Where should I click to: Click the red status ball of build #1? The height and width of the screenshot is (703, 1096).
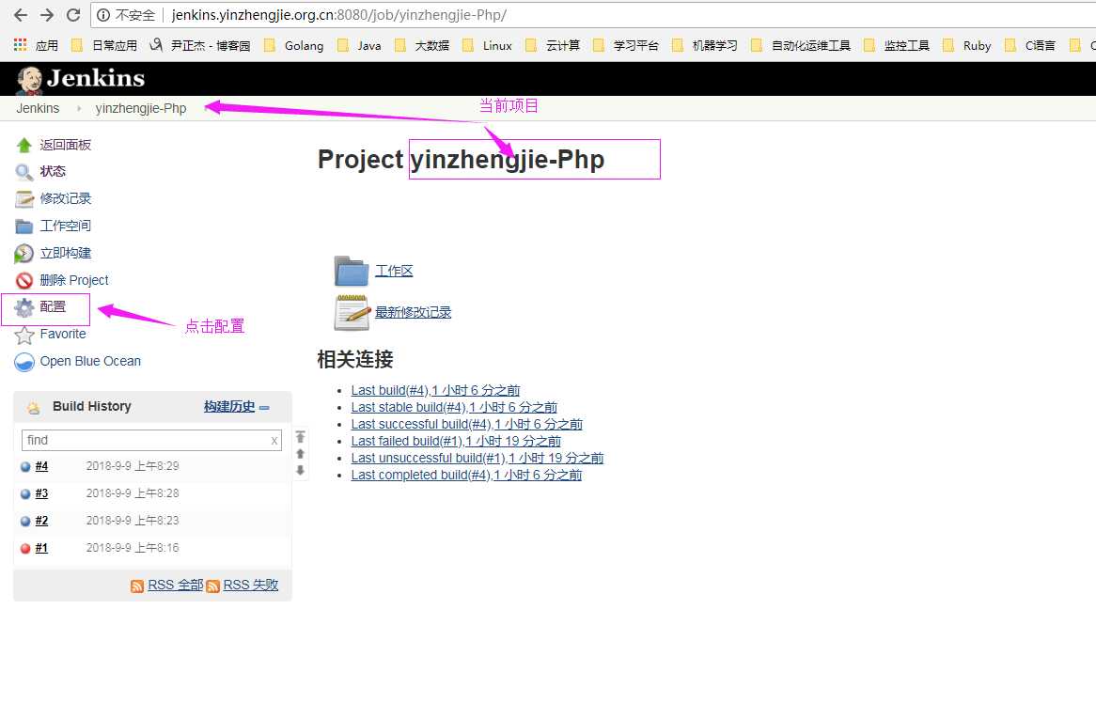tap(26, 549)
